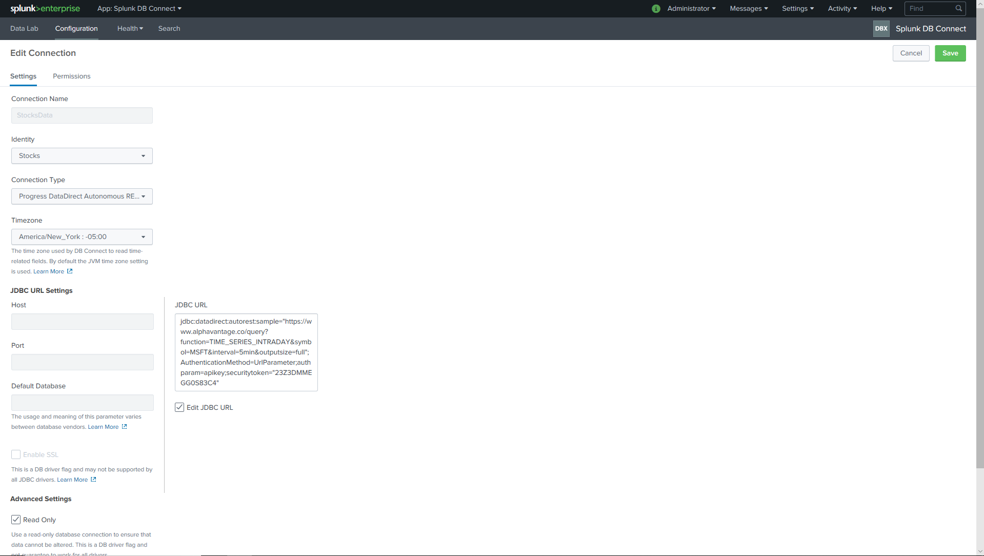984x556 pixels.
Task: Toggle the Enable SSL checkbox
Action: (x=16, y=454)
